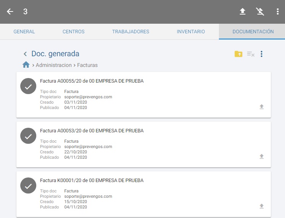Open the blue three-dot documents menu
Viewport: 285px width, 218px height.
click(262, 54)
